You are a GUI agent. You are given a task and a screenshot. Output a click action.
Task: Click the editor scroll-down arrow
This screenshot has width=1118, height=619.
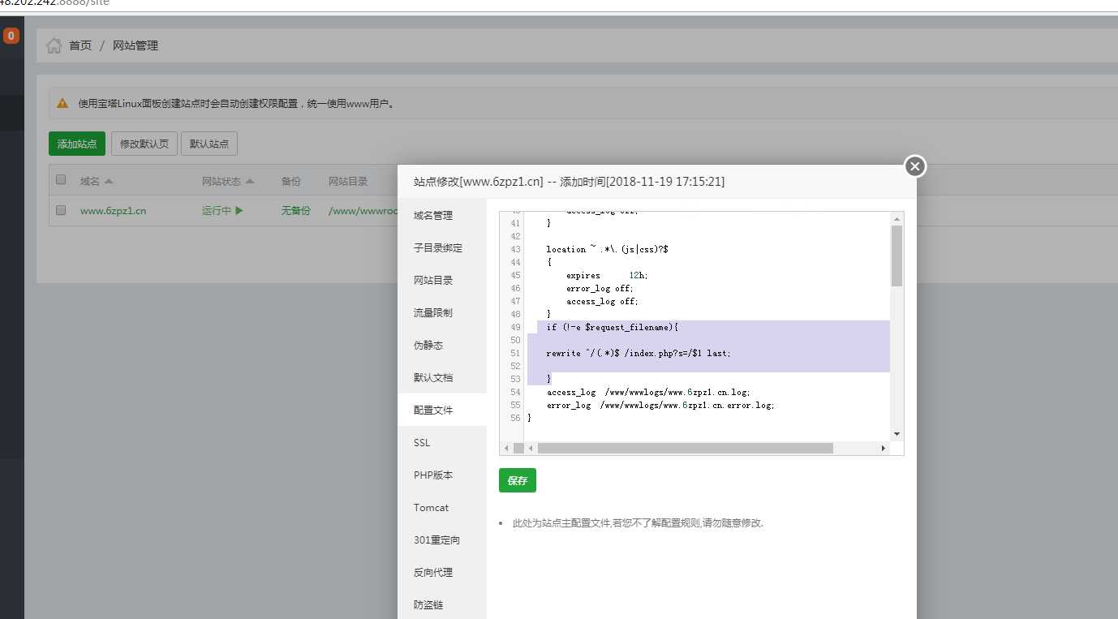coord(897,434)
